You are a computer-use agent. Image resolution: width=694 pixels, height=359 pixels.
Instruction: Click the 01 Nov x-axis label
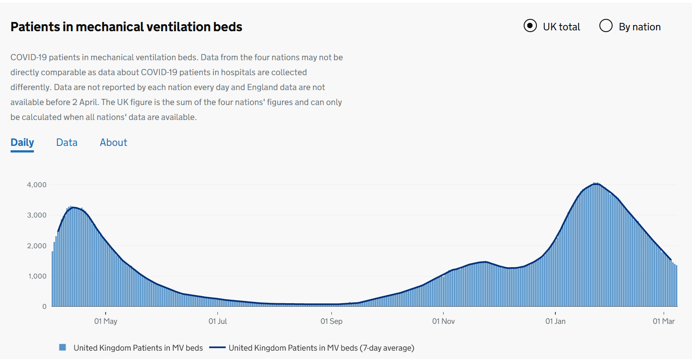[x=443, y=321]
